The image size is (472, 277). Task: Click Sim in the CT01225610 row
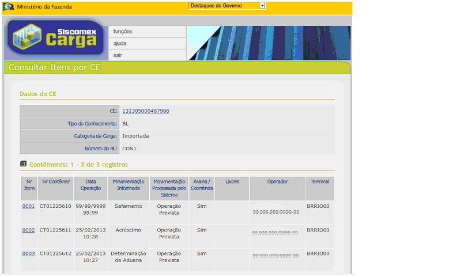click(x=202, y=206)
